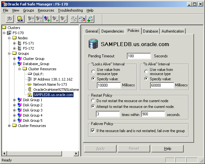Click the grayed servers with arrows toolbar icon

tap(74, 19)
